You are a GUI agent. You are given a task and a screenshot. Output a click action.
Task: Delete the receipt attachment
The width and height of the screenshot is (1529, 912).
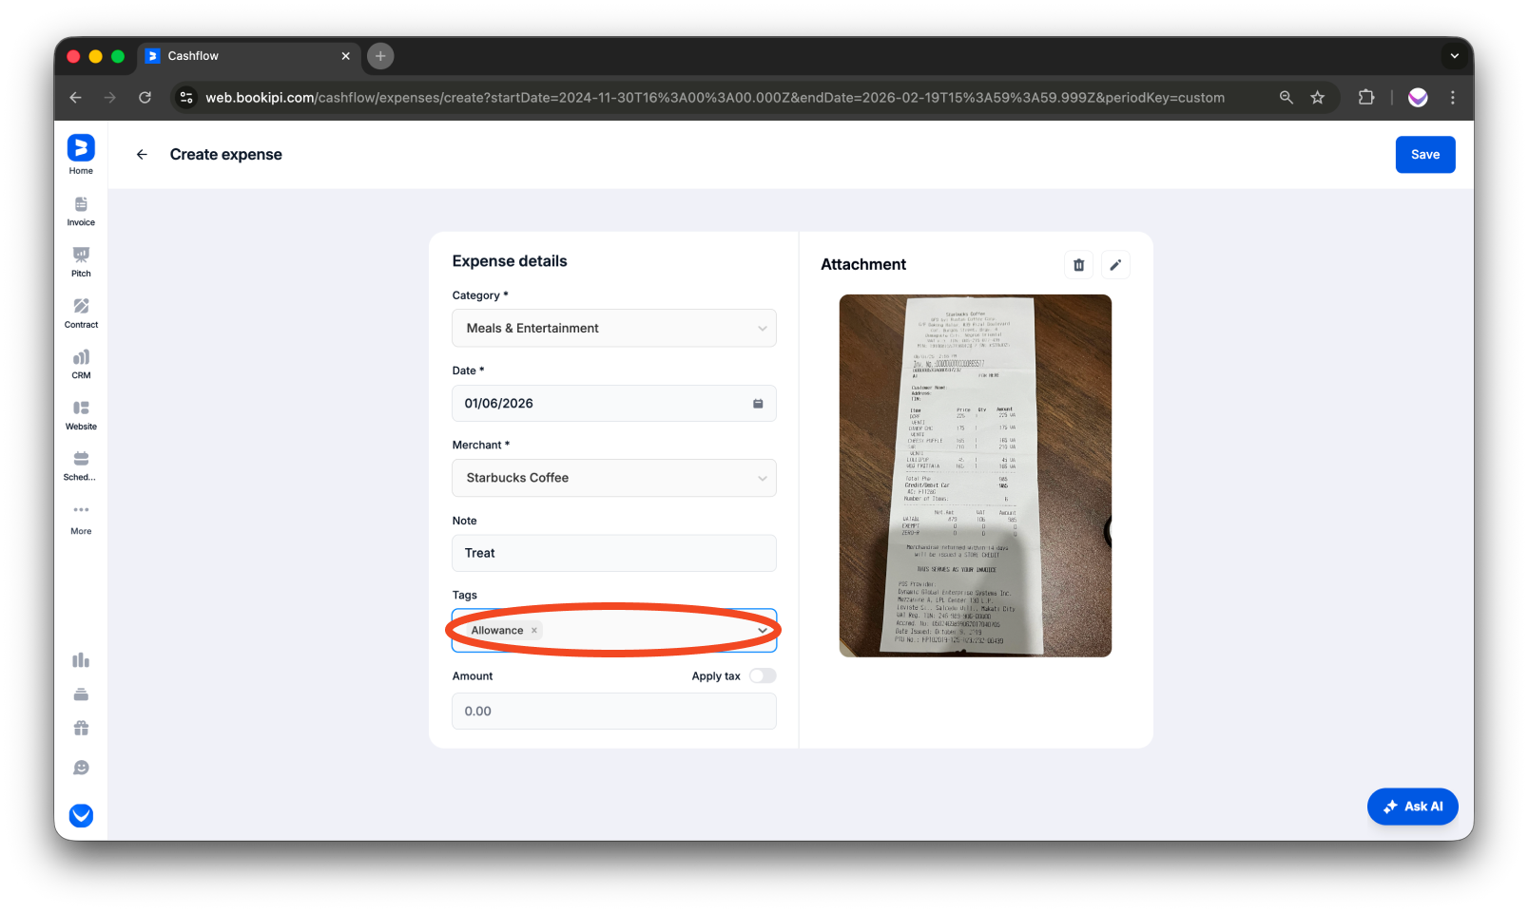pyautogui.click(x=1078, y=265)
